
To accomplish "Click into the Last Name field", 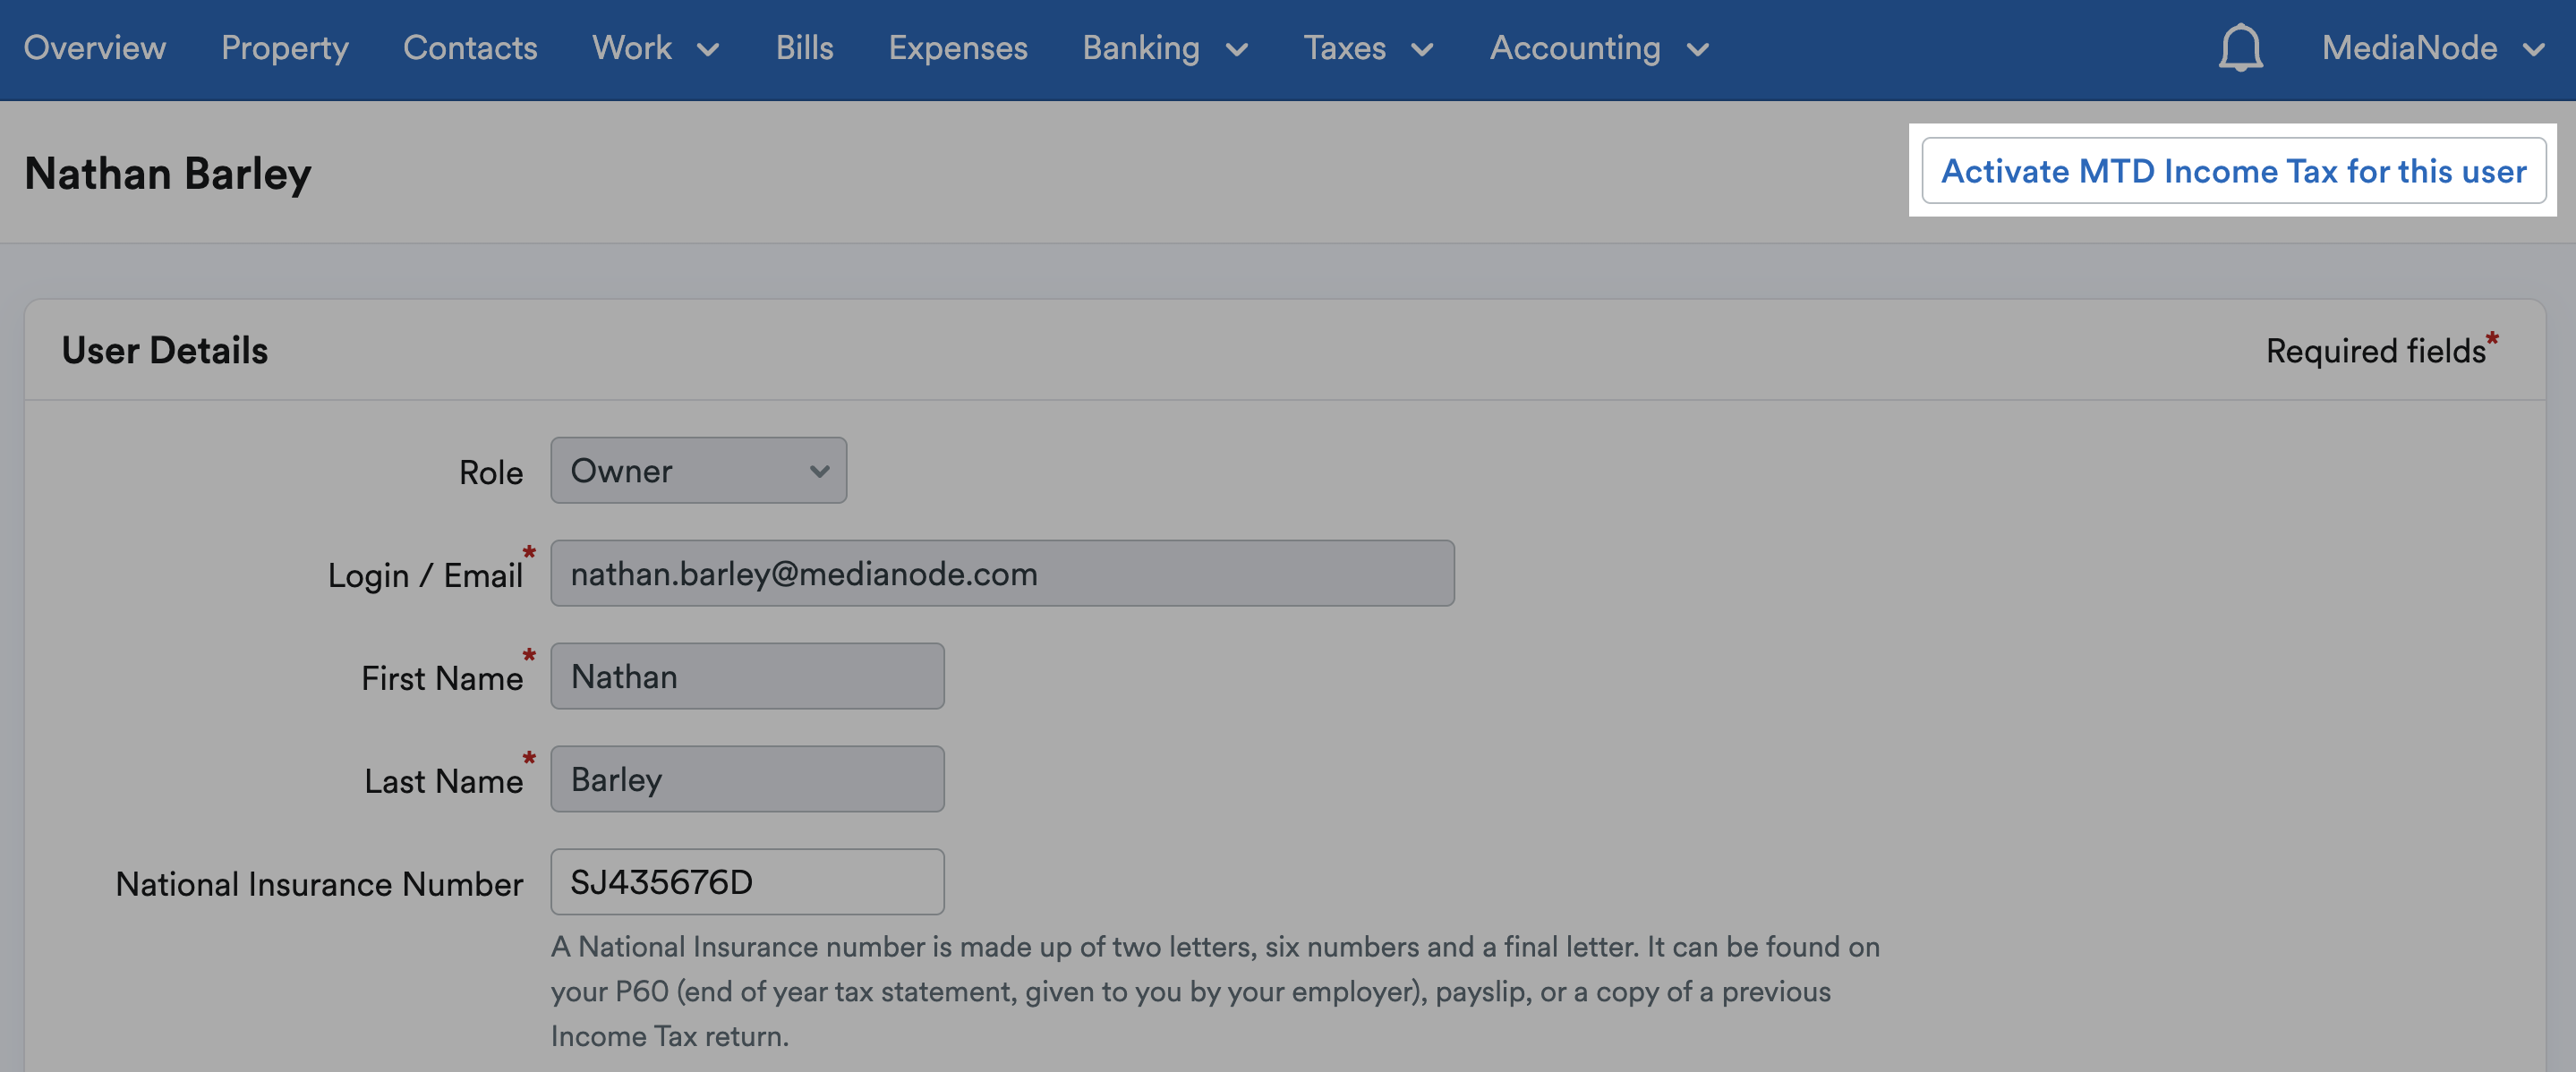I will point(747,779).
